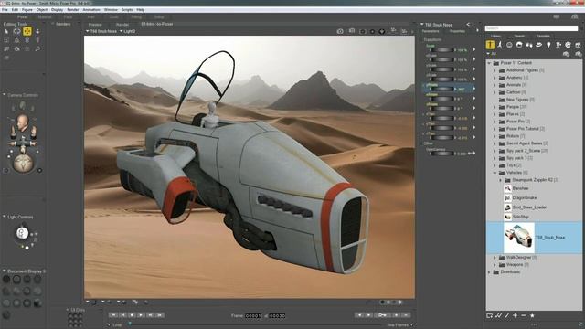585x329 pixels.
Task: Expand the Downloads folder
Action: [489, 272]
